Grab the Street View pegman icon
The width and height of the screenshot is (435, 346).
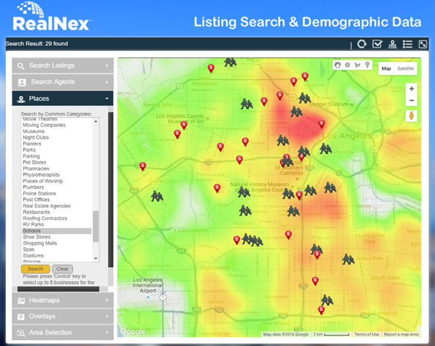pos(411,116)
